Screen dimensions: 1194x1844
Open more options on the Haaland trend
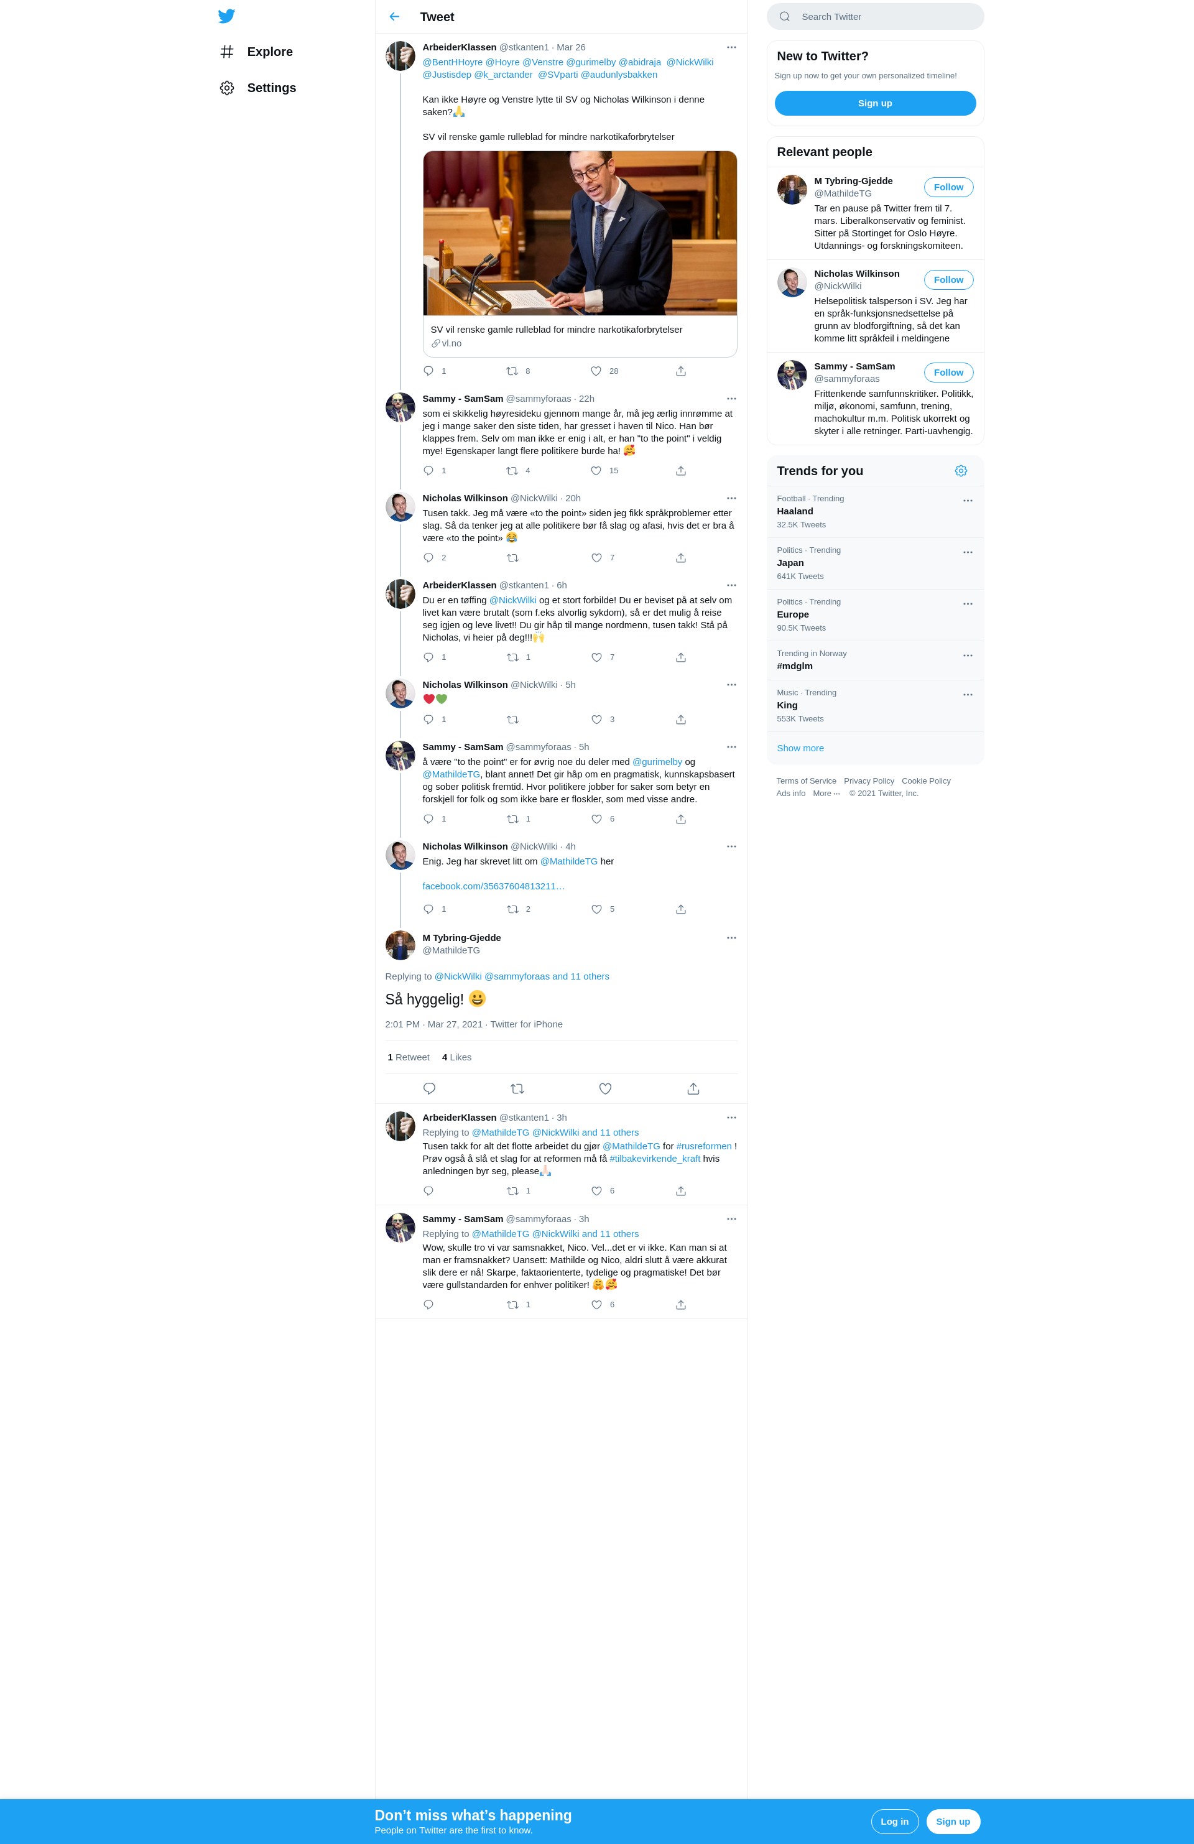tap(968, 501)
